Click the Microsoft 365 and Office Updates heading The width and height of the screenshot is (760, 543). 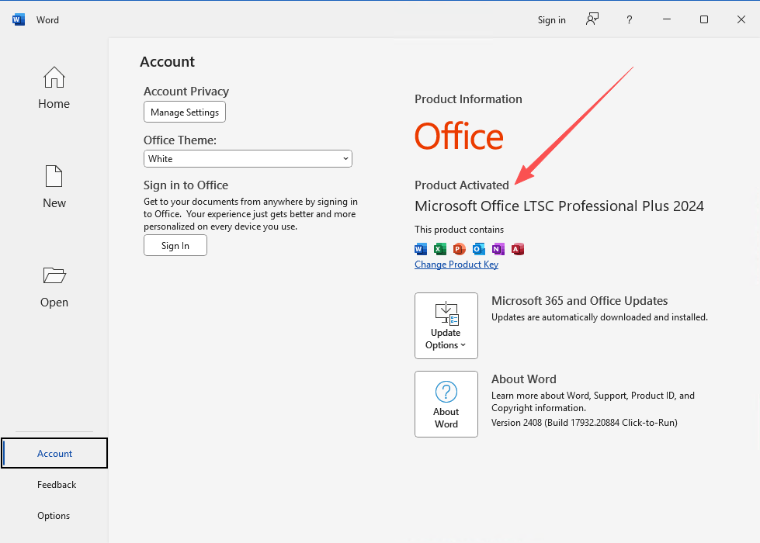coord(579,301)
